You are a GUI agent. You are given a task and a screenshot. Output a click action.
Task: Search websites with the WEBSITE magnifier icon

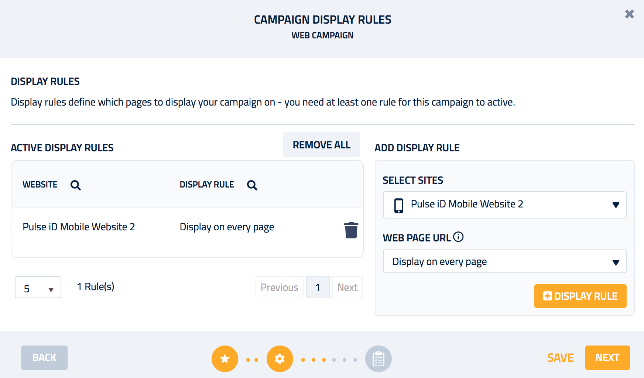(75, 185)
